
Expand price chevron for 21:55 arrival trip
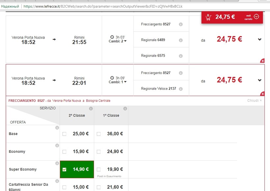coord(259,40)
